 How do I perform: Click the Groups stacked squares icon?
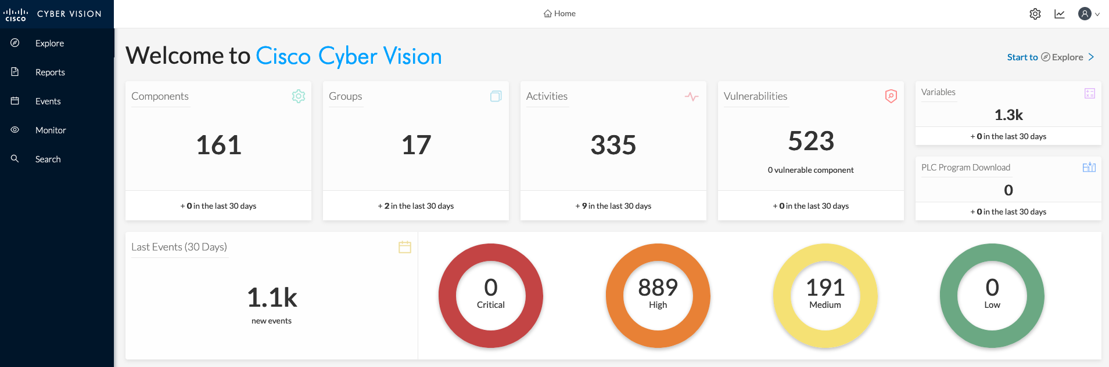point(496,96)
